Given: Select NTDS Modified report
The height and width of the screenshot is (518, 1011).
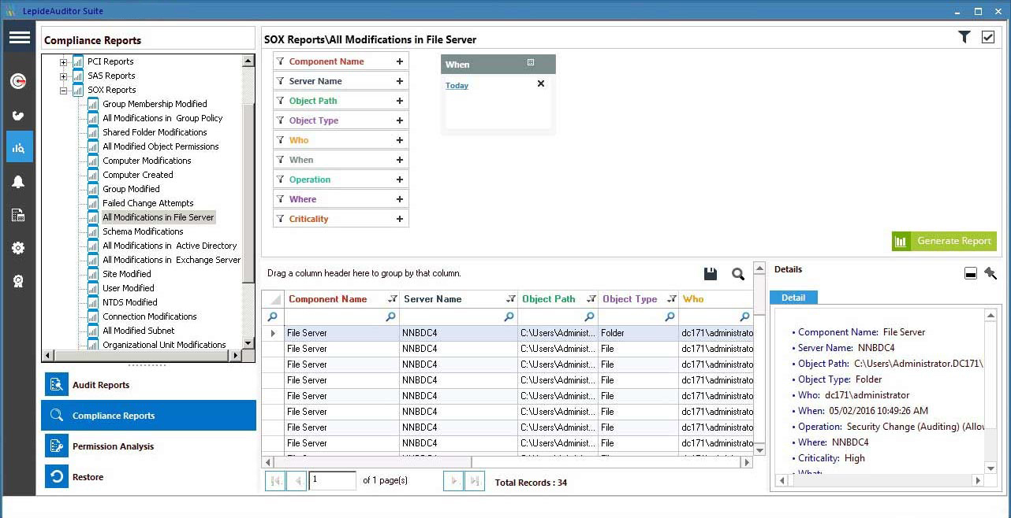Looking at the screenshot, I should pos(129,302).
